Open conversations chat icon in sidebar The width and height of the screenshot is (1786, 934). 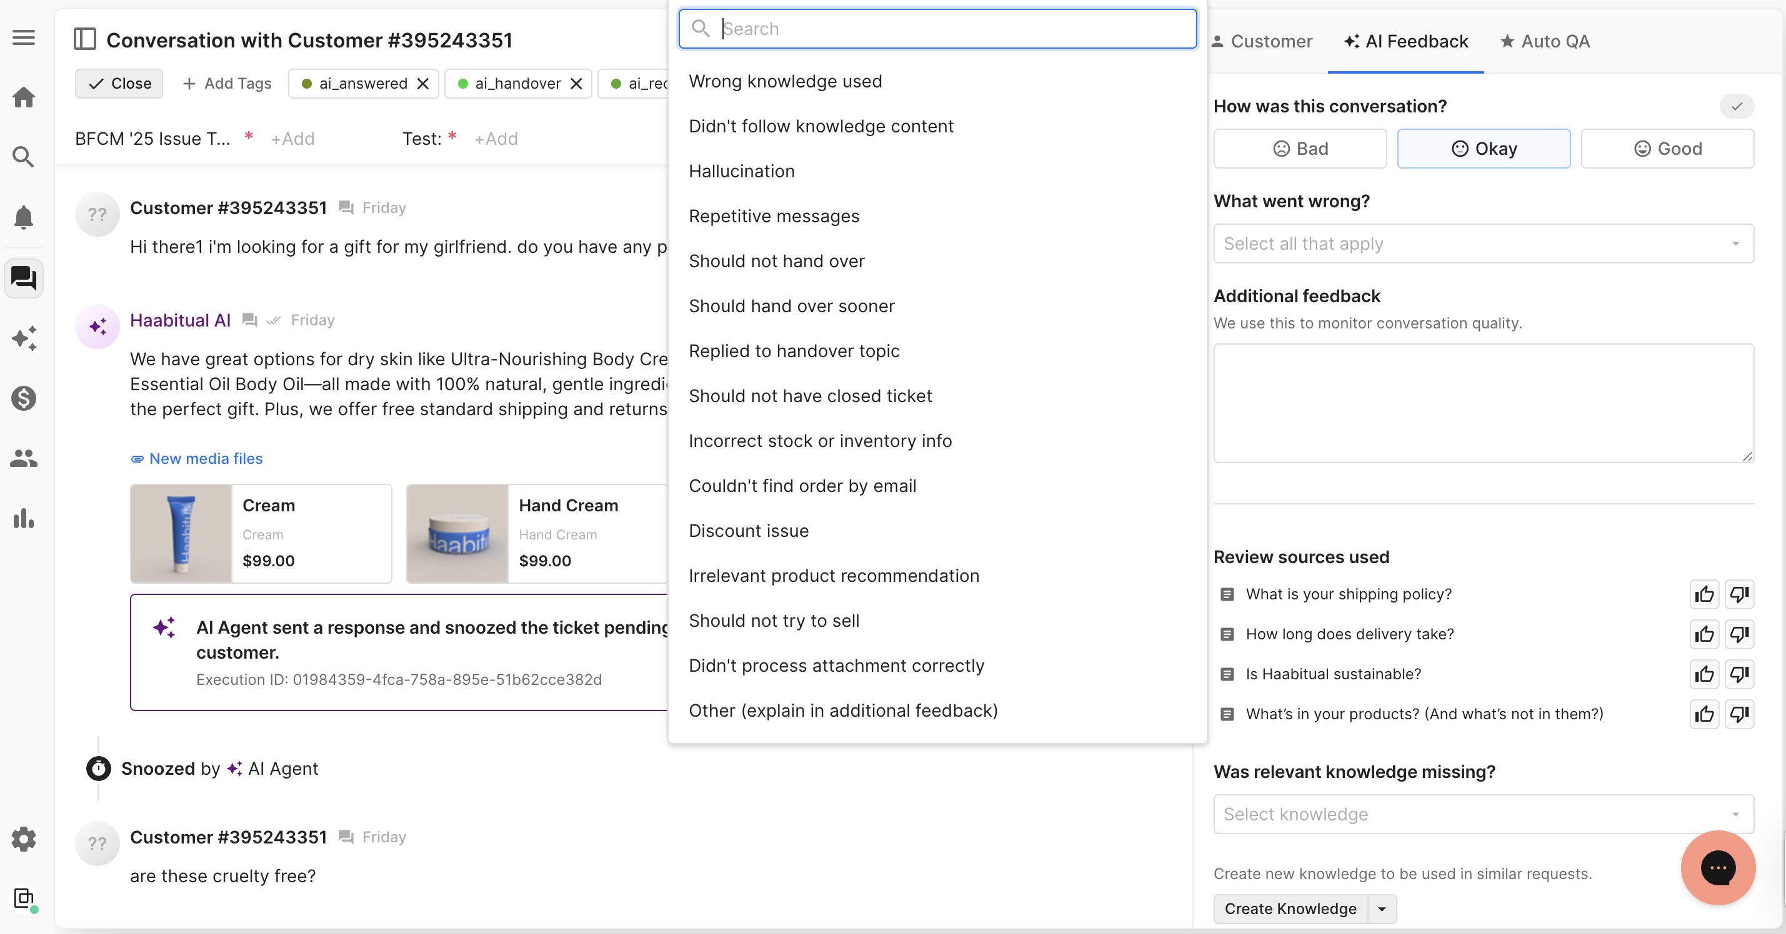click(x=24, y=278)
